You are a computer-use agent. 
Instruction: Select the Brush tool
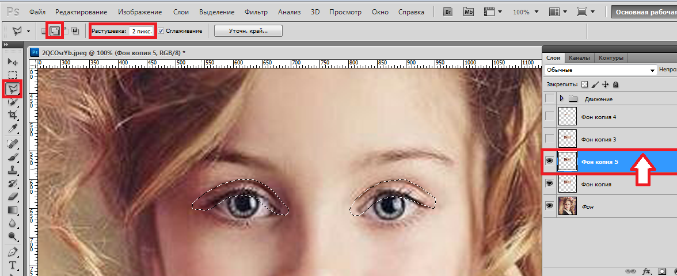(x=13, y=156)
